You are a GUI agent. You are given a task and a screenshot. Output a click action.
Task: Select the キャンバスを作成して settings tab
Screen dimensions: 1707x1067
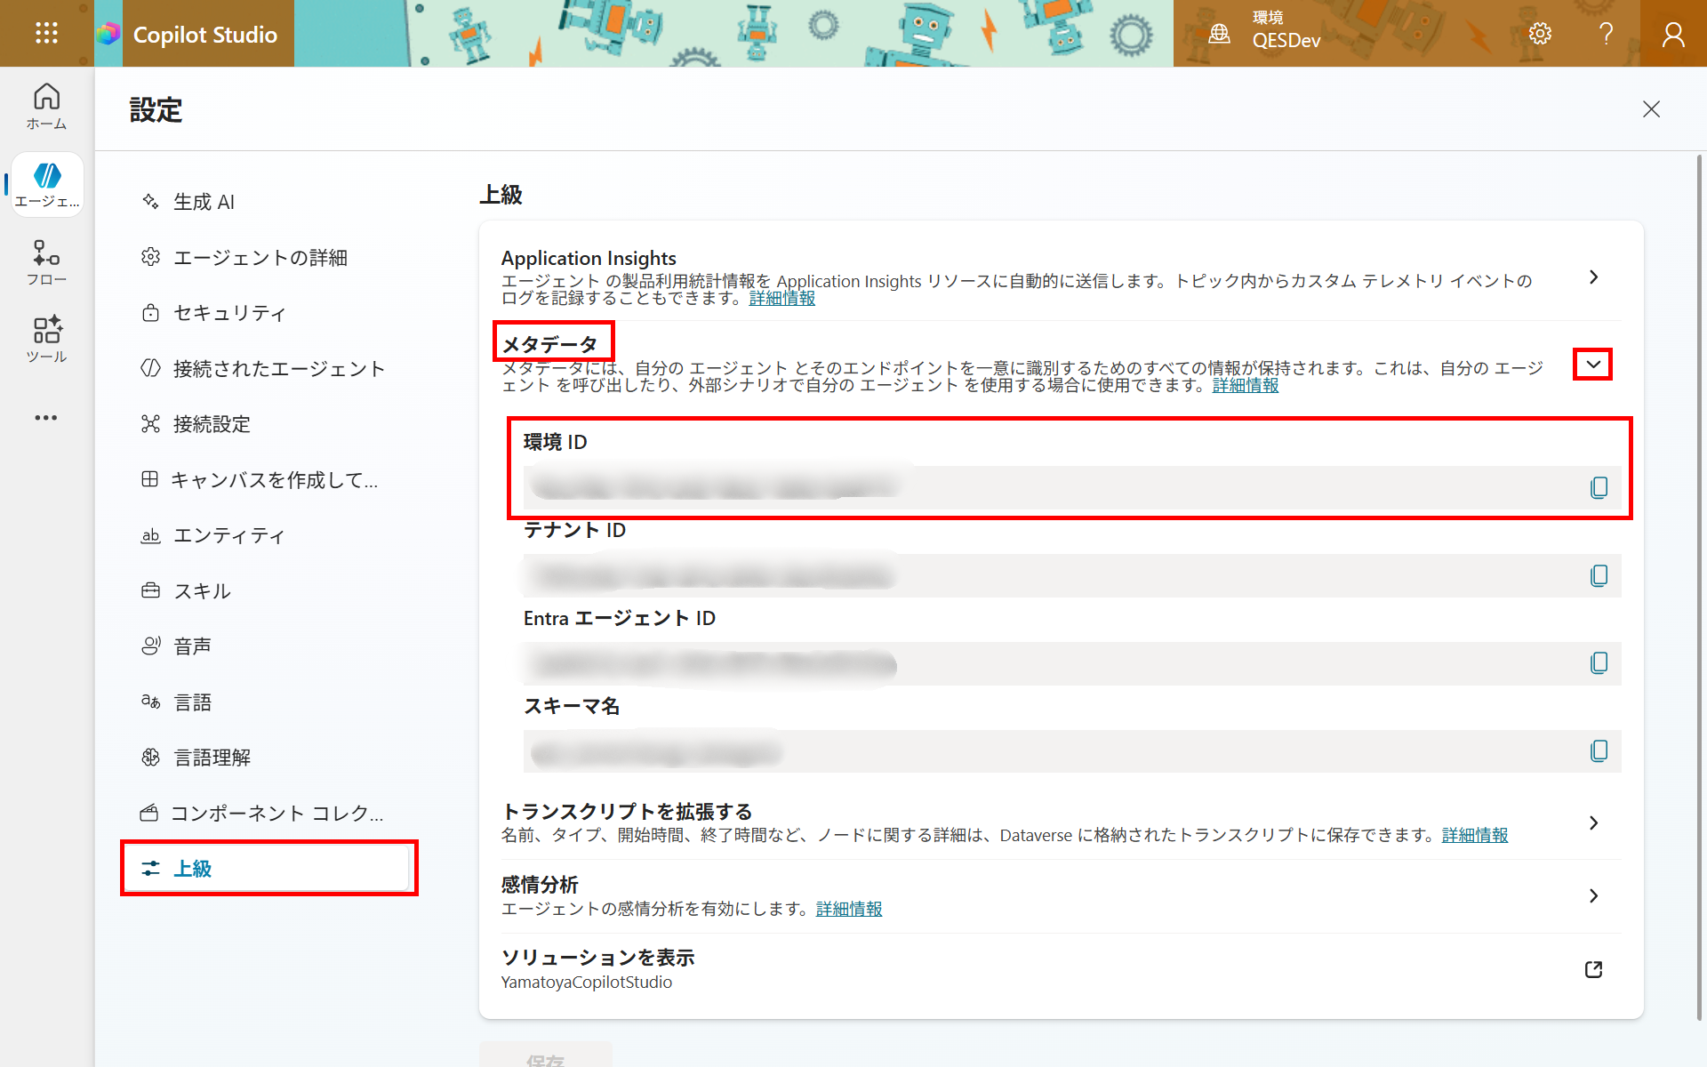[x=267, y=479]
